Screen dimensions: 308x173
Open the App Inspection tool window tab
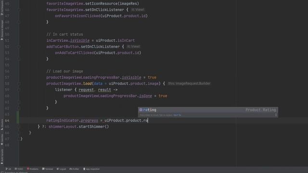(x=91, y=169)
